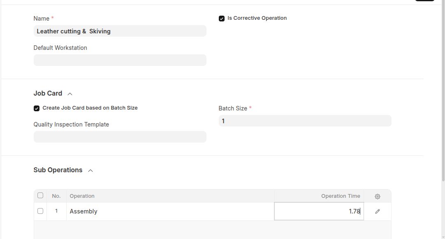Toggle Create Job Card based on Batch Size
The image size is (445, 239).
click(x=37, y=108)
